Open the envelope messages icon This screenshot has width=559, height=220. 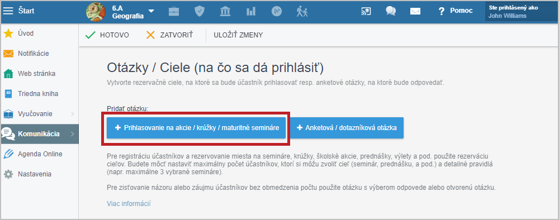[415, 11]
